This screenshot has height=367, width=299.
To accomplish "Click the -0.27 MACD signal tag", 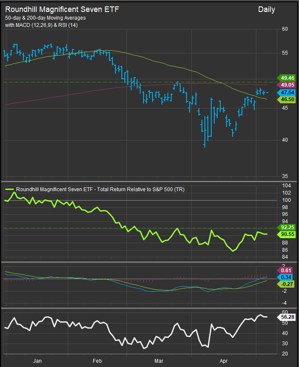I will click(x=285, y=284).
